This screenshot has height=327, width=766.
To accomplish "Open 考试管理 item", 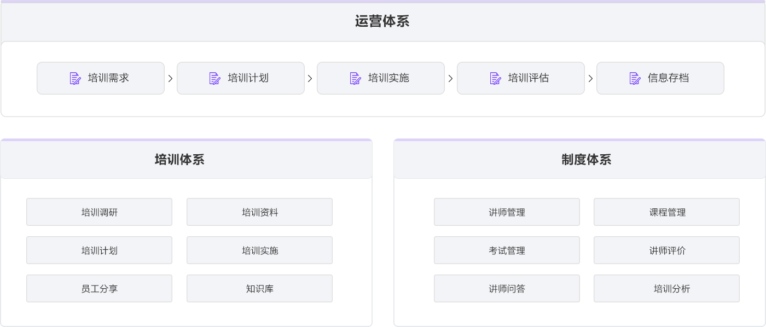I will tap(507, 250).
